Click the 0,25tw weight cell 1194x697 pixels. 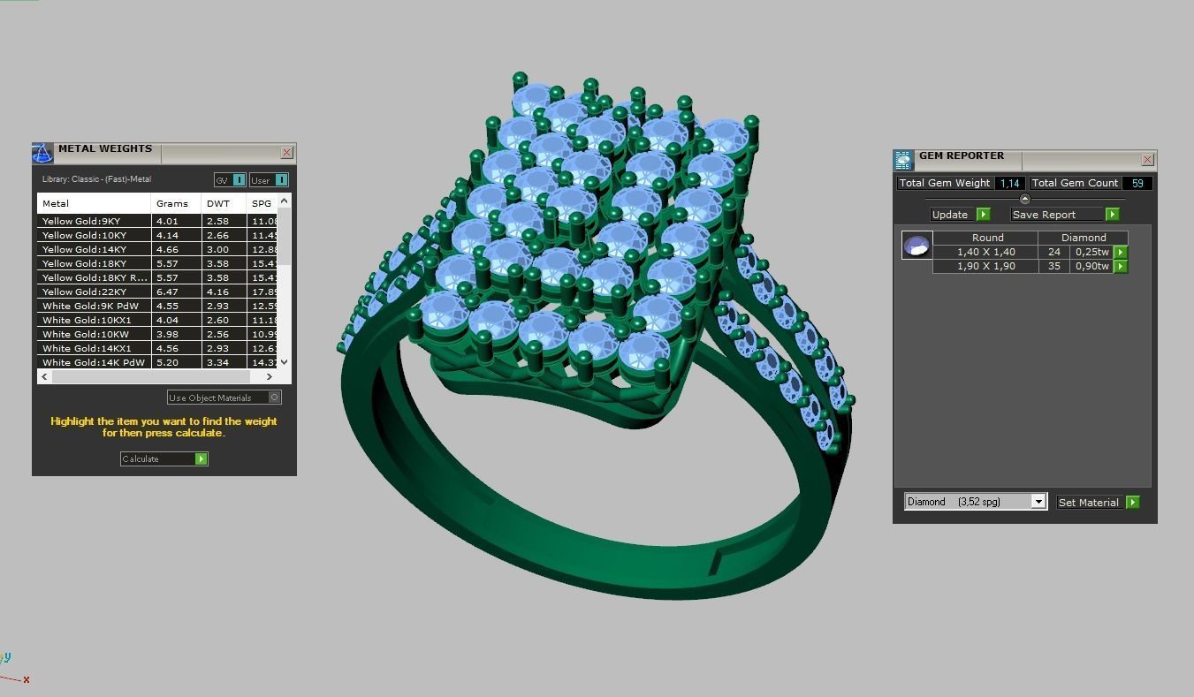coord(1091,252)
